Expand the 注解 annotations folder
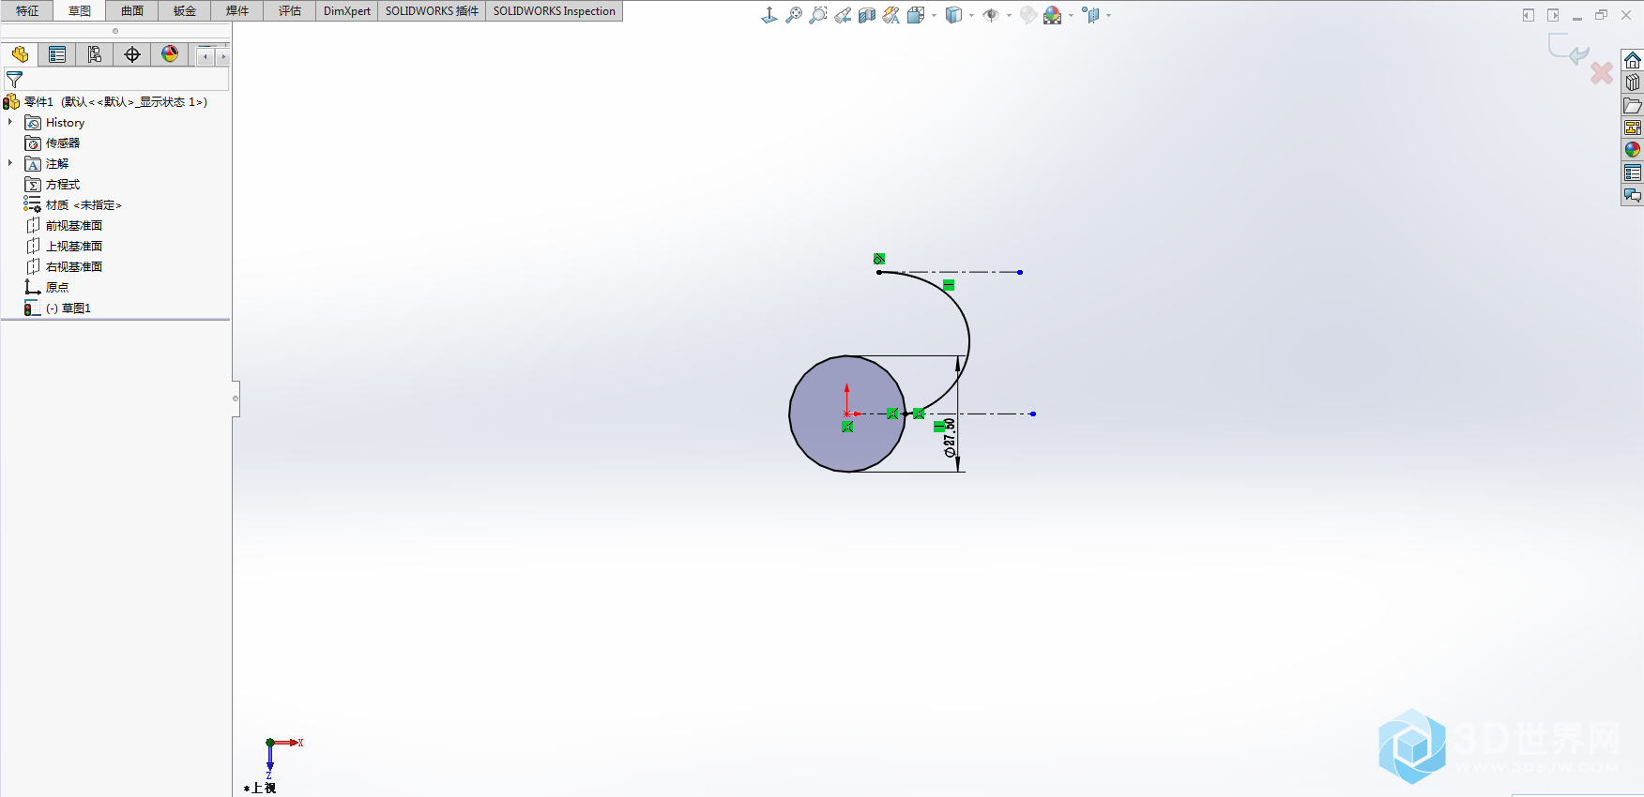The height and width of the screenshot is (797, 1644). pos(10,163)
